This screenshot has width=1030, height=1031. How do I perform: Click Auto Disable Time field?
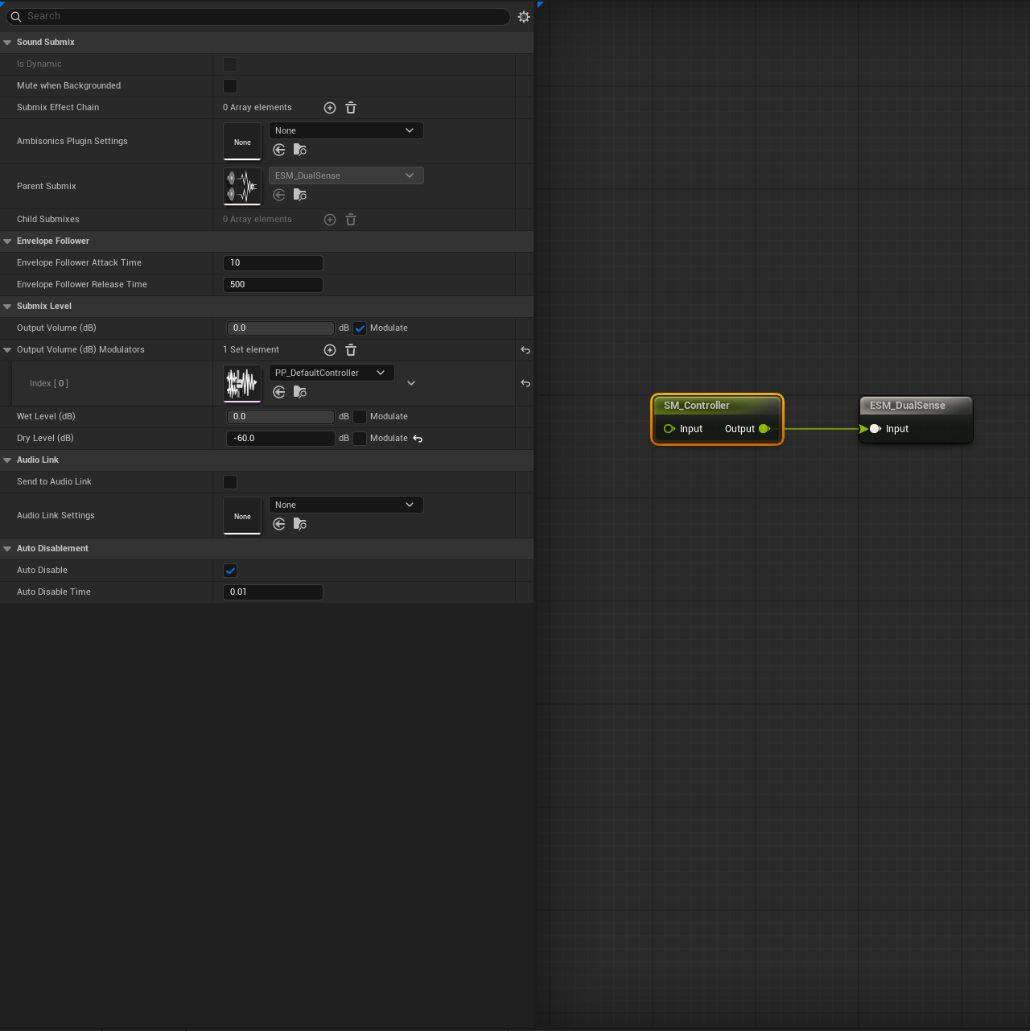[273, 592]
